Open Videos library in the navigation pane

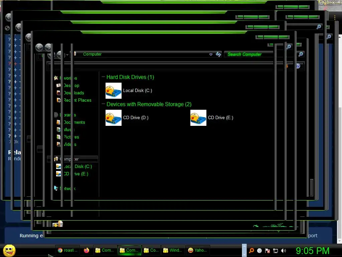point(66,144)
